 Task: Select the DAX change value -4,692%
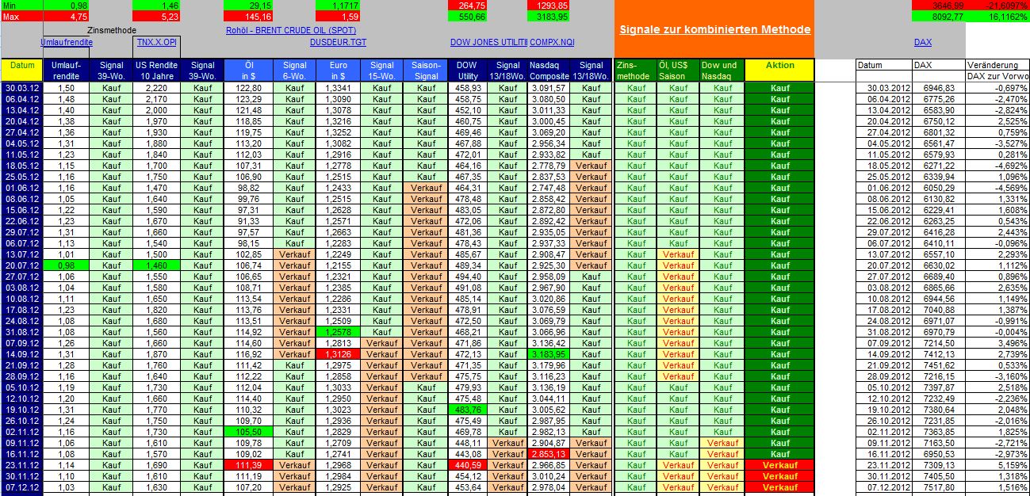click(997, 166)
